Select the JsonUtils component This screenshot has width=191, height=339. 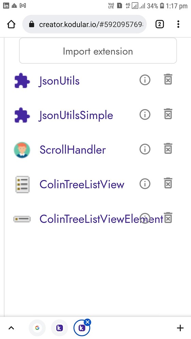click(x=59, y=81)
